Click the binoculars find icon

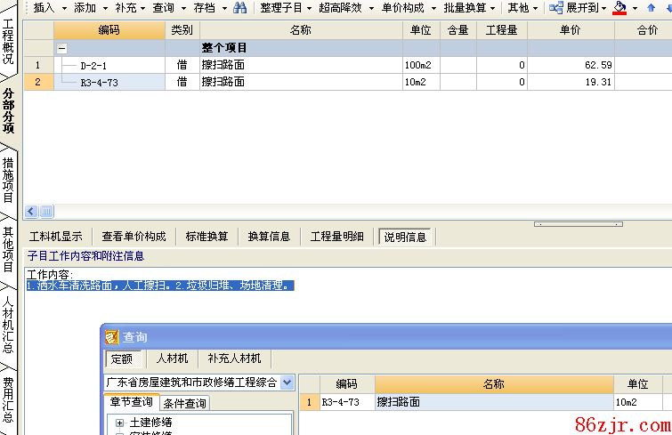tap(239, 8)
